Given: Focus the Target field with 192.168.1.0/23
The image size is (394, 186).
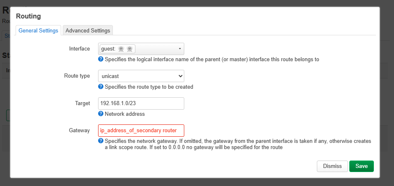Looking at the screenshot, I should click(x=141, y=103).
